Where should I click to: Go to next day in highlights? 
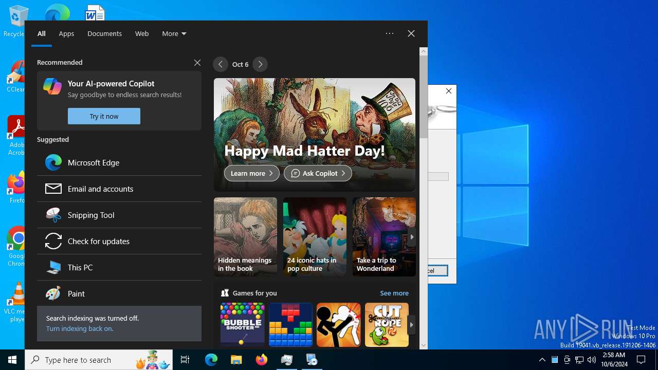[260, 64]
